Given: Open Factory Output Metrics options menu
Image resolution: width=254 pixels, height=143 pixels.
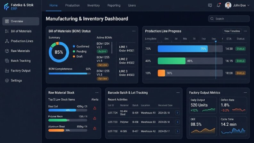Looking at the screenshot, I should coord(245,93).
